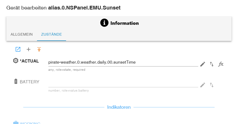Open the fx function editor for ACTUAL
Viewport: 236px width, 124px height.
click(x=221, y=64)
